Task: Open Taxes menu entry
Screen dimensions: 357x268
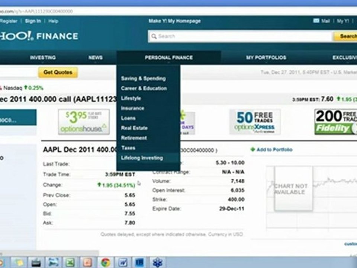Action: coord(128,148)
